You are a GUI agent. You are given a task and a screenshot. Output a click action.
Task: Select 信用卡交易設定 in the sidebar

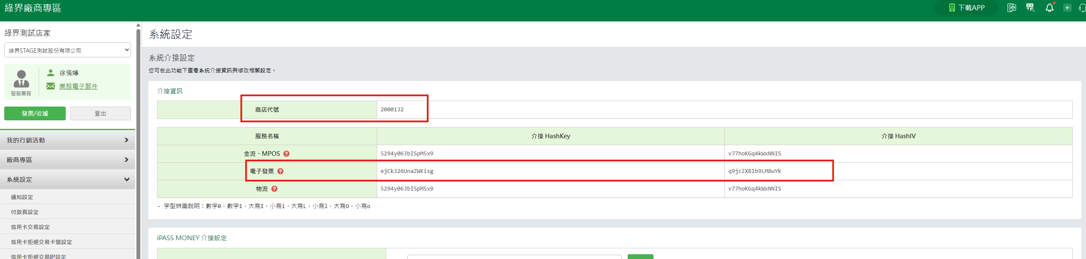[30, 227]
